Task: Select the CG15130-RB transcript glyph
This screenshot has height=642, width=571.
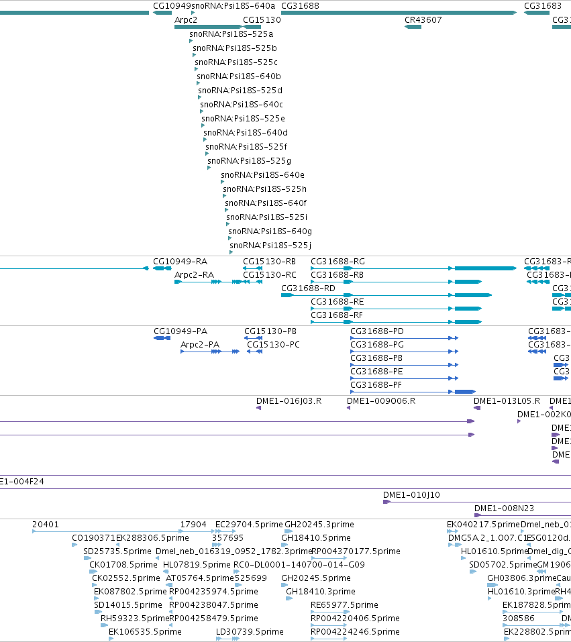Action: point(253,268)
